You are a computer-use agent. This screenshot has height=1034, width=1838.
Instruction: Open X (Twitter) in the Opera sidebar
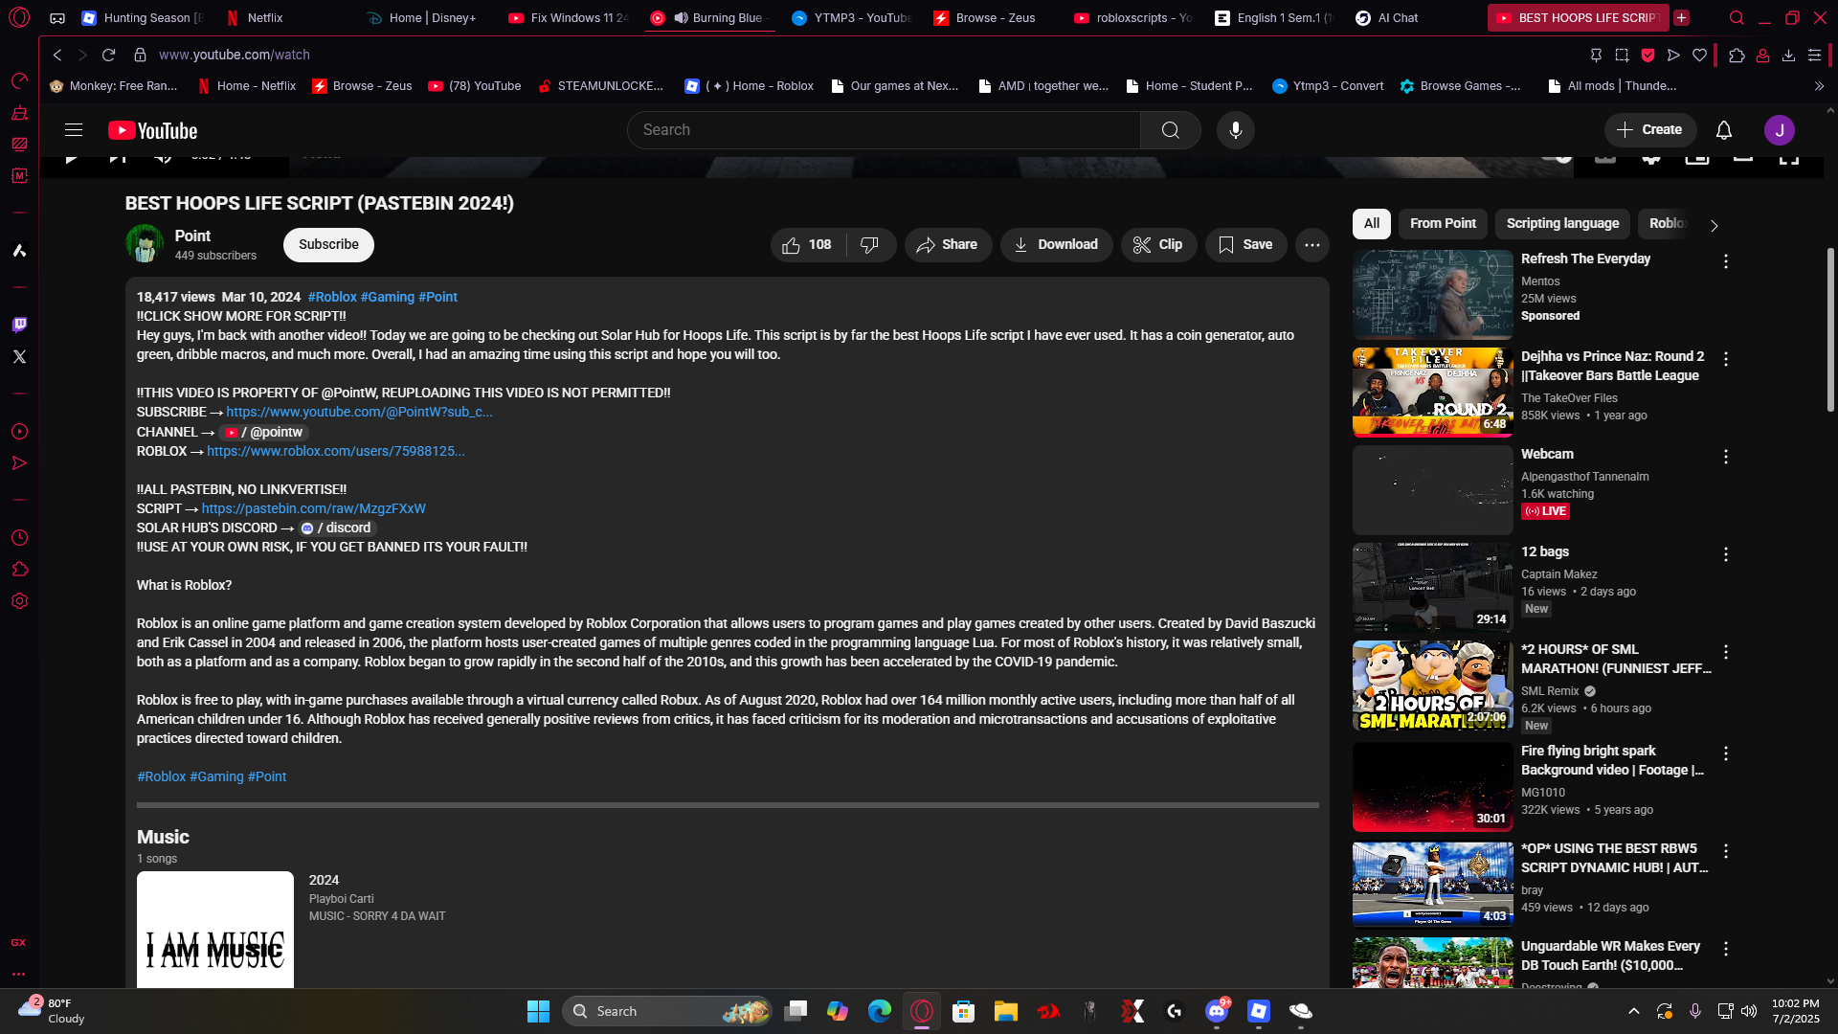(x=19, y=357)
